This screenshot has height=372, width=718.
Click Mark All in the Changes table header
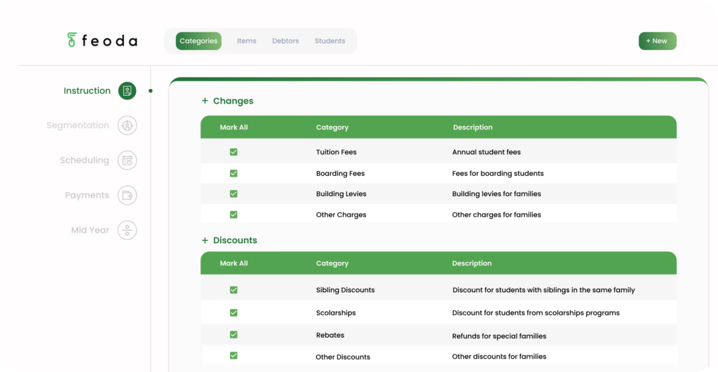[x=233, y=128]
